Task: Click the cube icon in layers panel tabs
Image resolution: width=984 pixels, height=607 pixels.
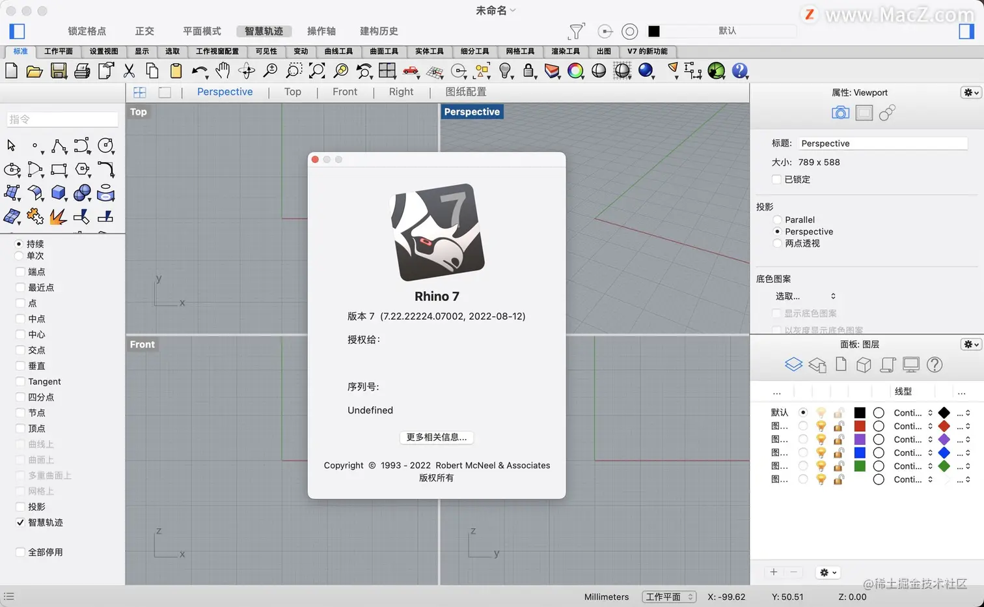Action: [x=864, y=365]
